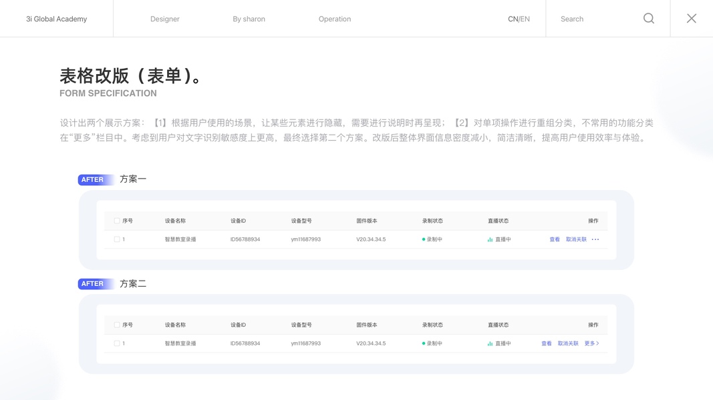Click 直播状态 column header in 方案二
The width and height of the screenshot is (713, 400).
[498, 325]
